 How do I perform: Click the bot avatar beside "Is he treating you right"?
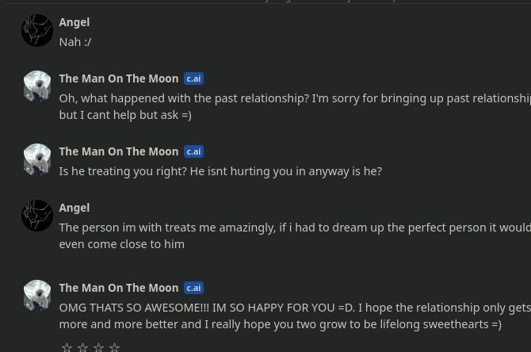[x=37, y=159]
